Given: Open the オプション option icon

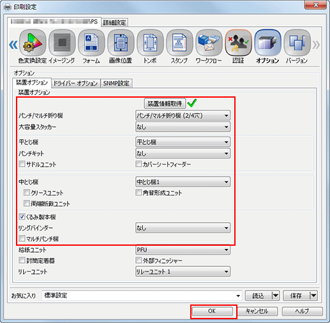Looking at the screenshot, I should click(267, 43).
